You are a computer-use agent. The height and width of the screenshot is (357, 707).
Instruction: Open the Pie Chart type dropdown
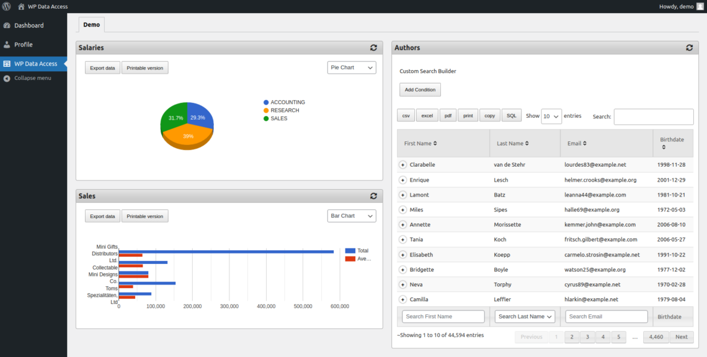pyautogui.click(x=352, y=68)
